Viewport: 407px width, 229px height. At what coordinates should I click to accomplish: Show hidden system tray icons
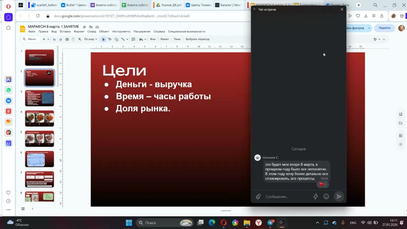pyautogui.click(x=317, y=223)
